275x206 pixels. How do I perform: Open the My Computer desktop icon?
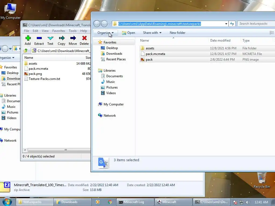(10, 11)
